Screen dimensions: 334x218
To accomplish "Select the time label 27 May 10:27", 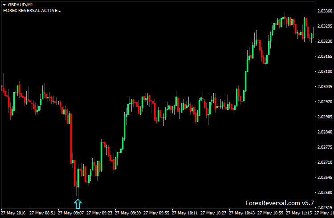I will click(213, 213).
